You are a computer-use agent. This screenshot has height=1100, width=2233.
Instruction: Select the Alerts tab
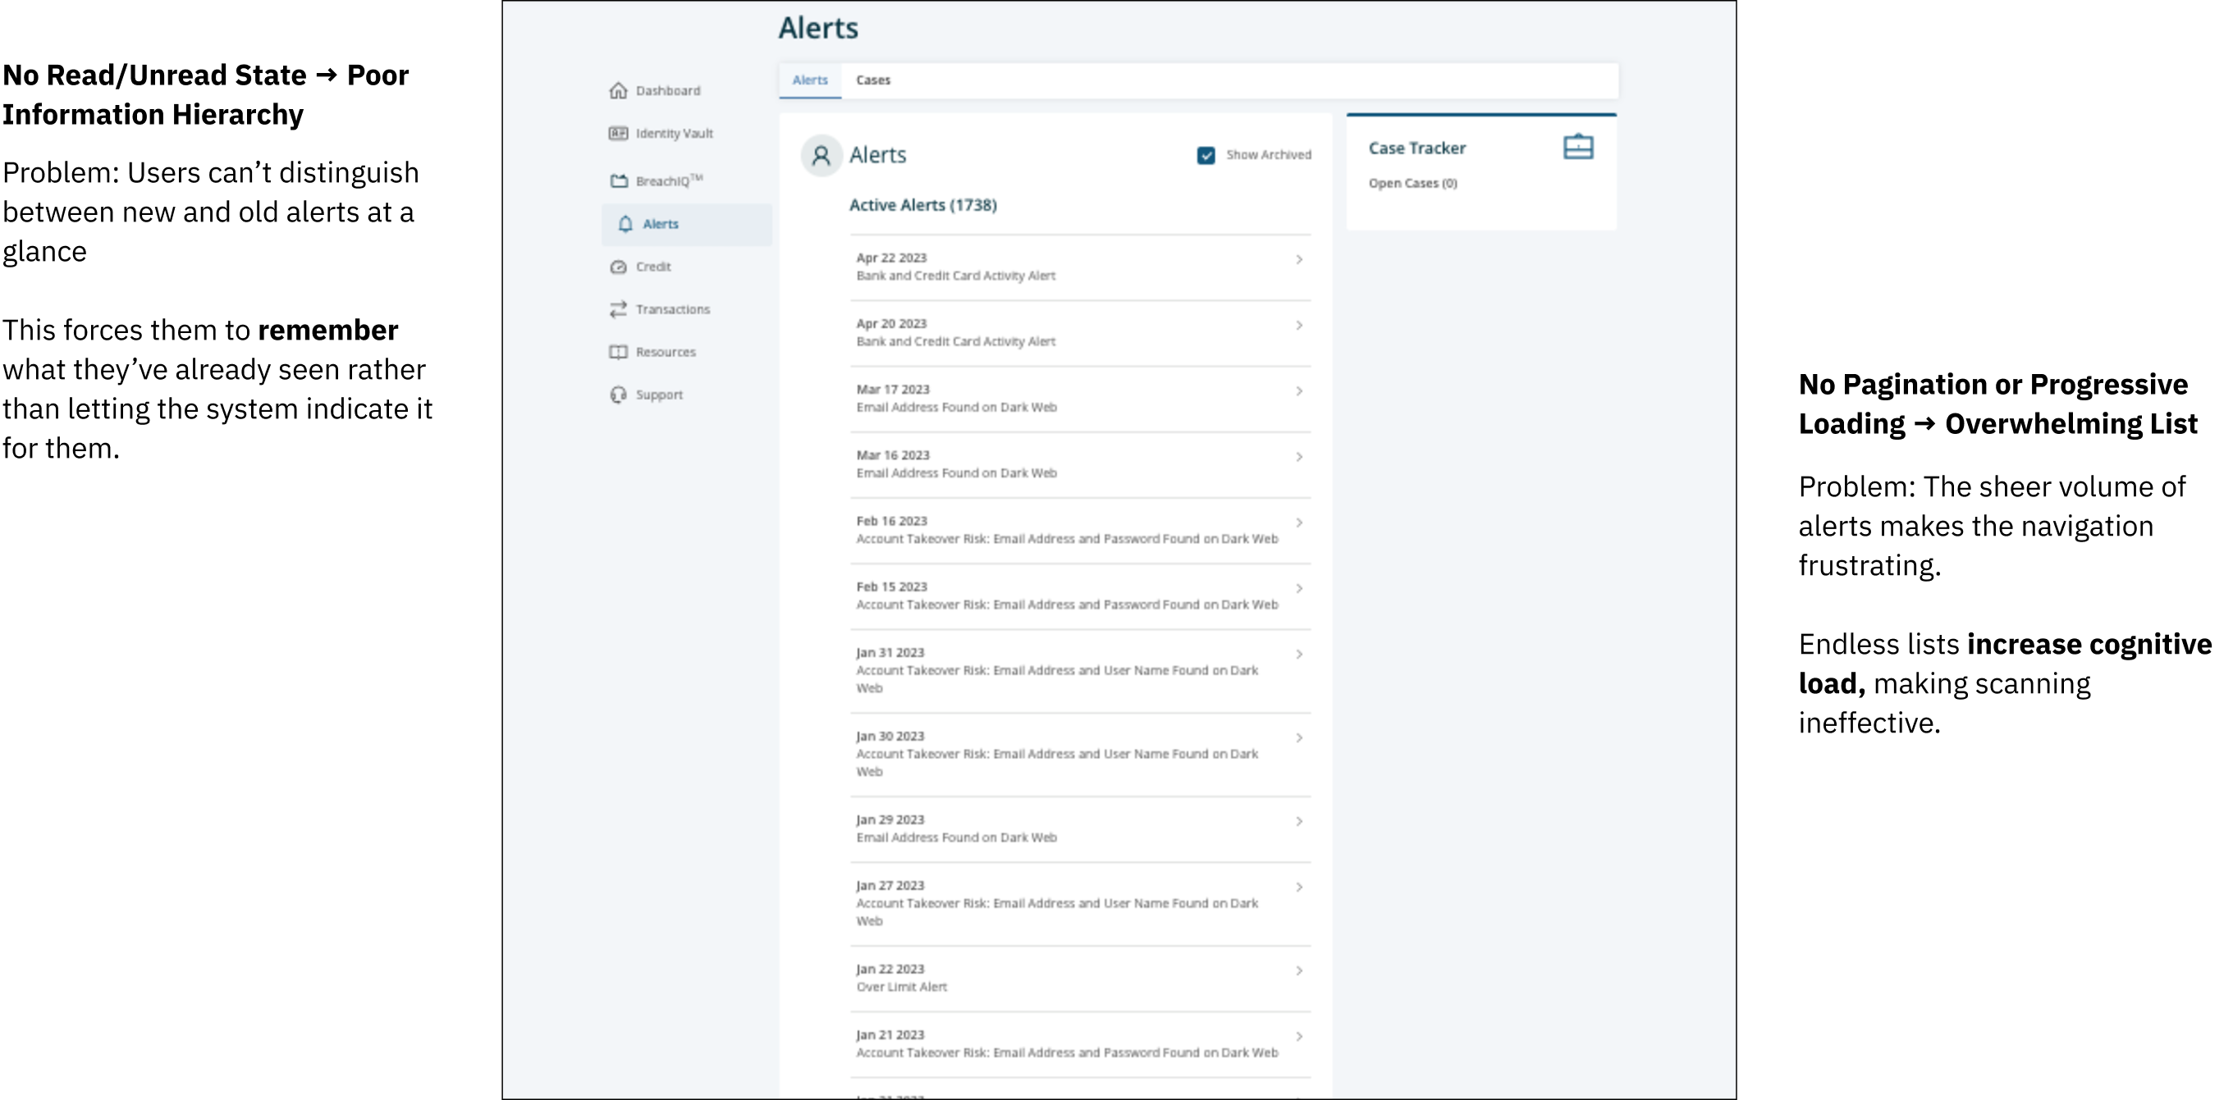810,80
